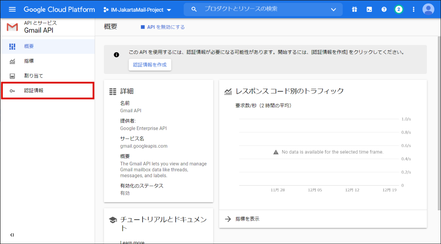Click API を無効にする button

click(x=163, y=27)
